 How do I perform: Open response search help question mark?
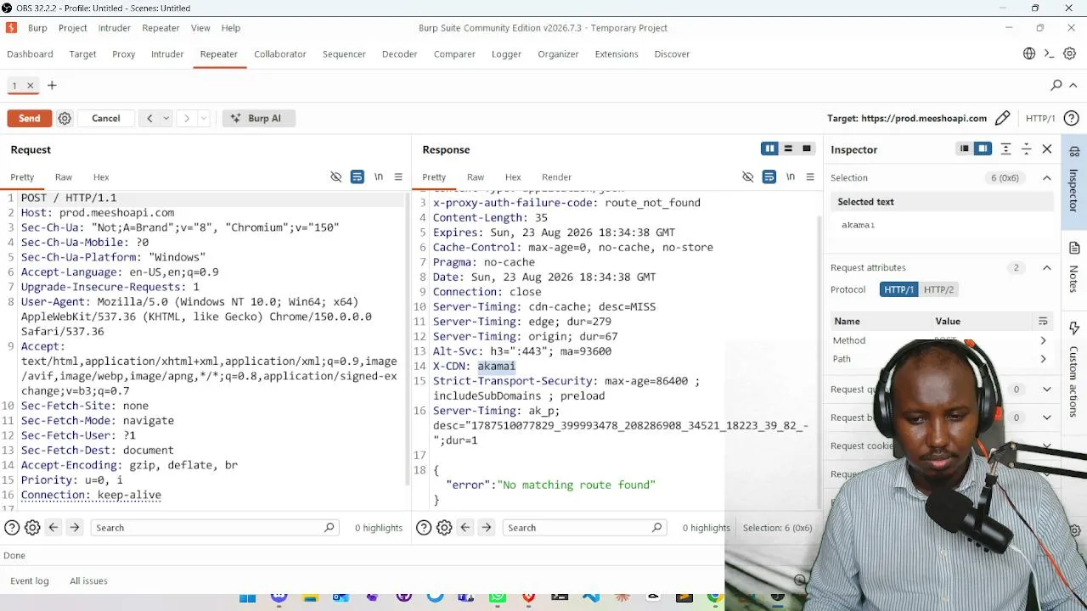click(x=424, y=528)
